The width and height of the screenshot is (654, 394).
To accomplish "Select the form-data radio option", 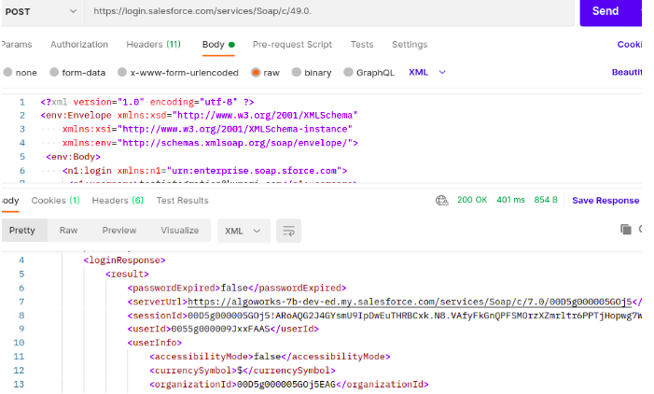I will (55, 73).
